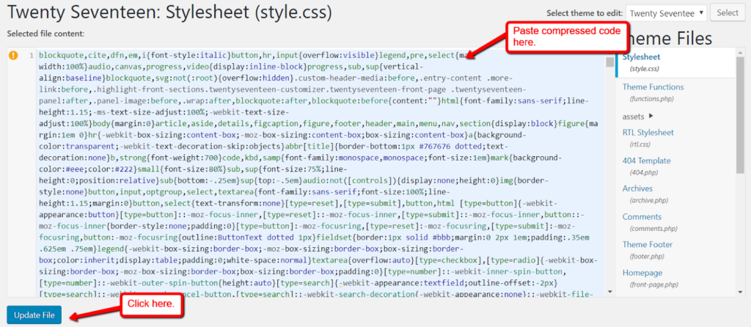The width and height of the screenshot is (751, 327).
Task: Click the 'Selected file content:' label
Action: coord(45,34)
